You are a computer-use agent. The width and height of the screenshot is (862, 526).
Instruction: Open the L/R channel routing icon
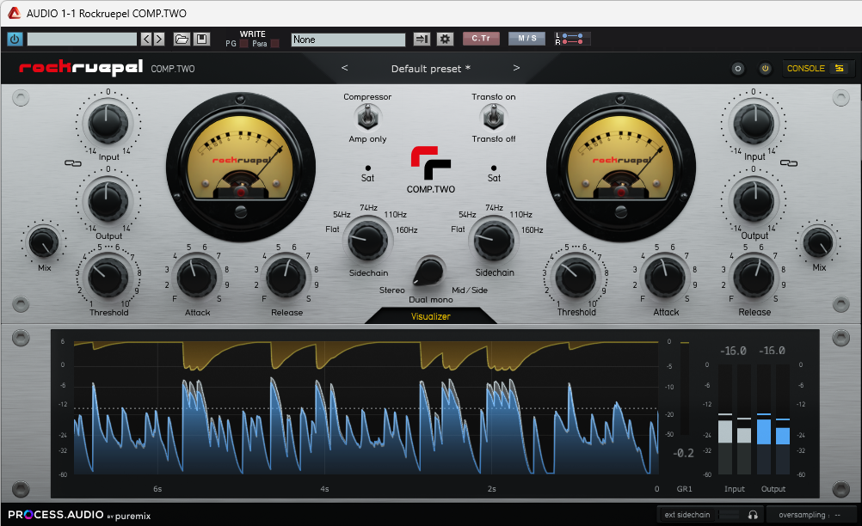coord(572,39)
